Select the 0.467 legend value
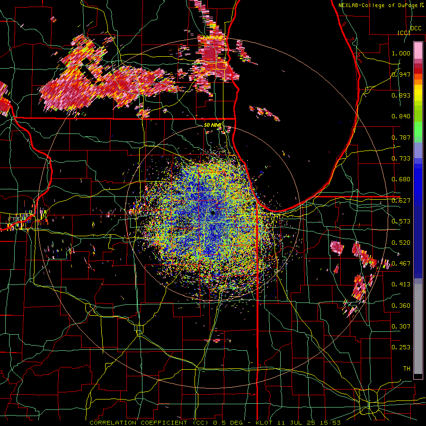This screenshot has width=426, height=426. pos(401,264)
